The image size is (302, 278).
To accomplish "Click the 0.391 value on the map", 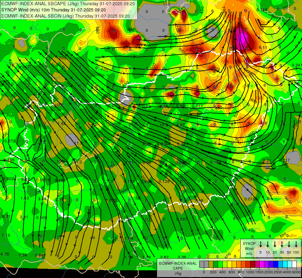I will pos(181,219).
